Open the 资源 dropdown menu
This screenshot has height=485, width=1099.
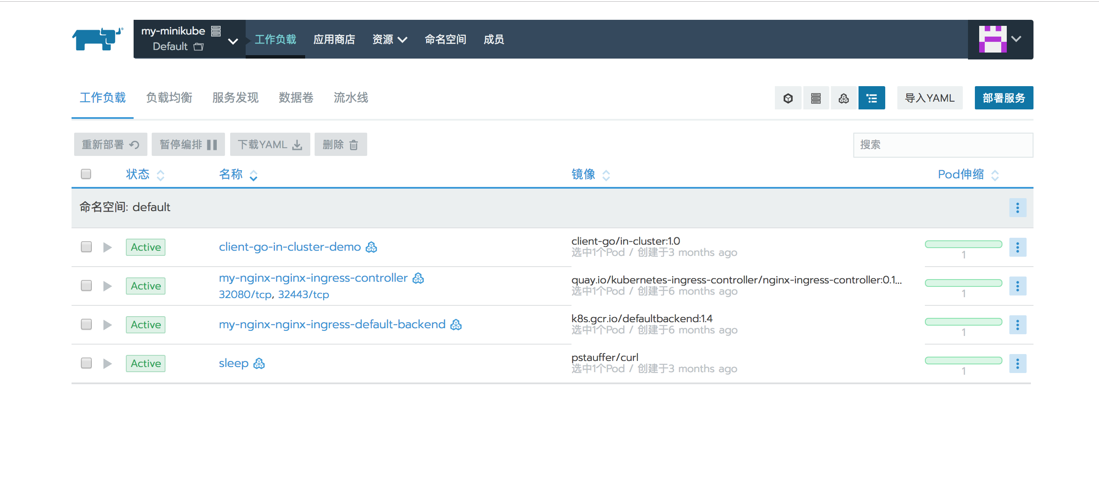coord(389,40)
